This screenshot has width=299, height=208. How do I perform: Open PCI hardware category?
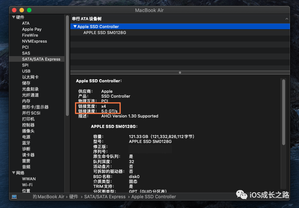pyautogui.click(x=25, y=47)
